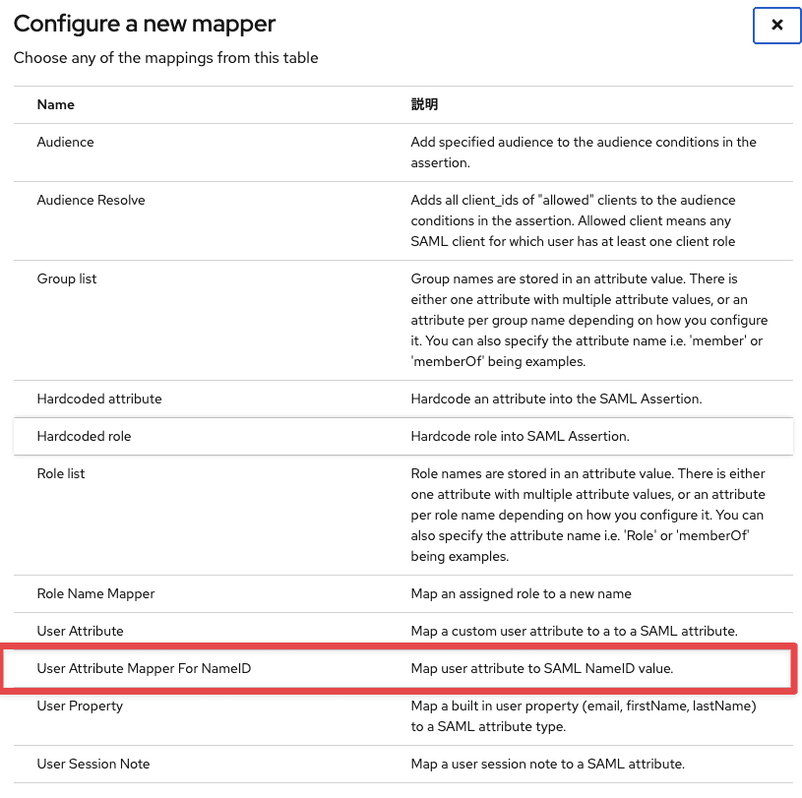Select the Audience mapper row
This screenshot has width=802, height=798.
click(x=65, y=142)
